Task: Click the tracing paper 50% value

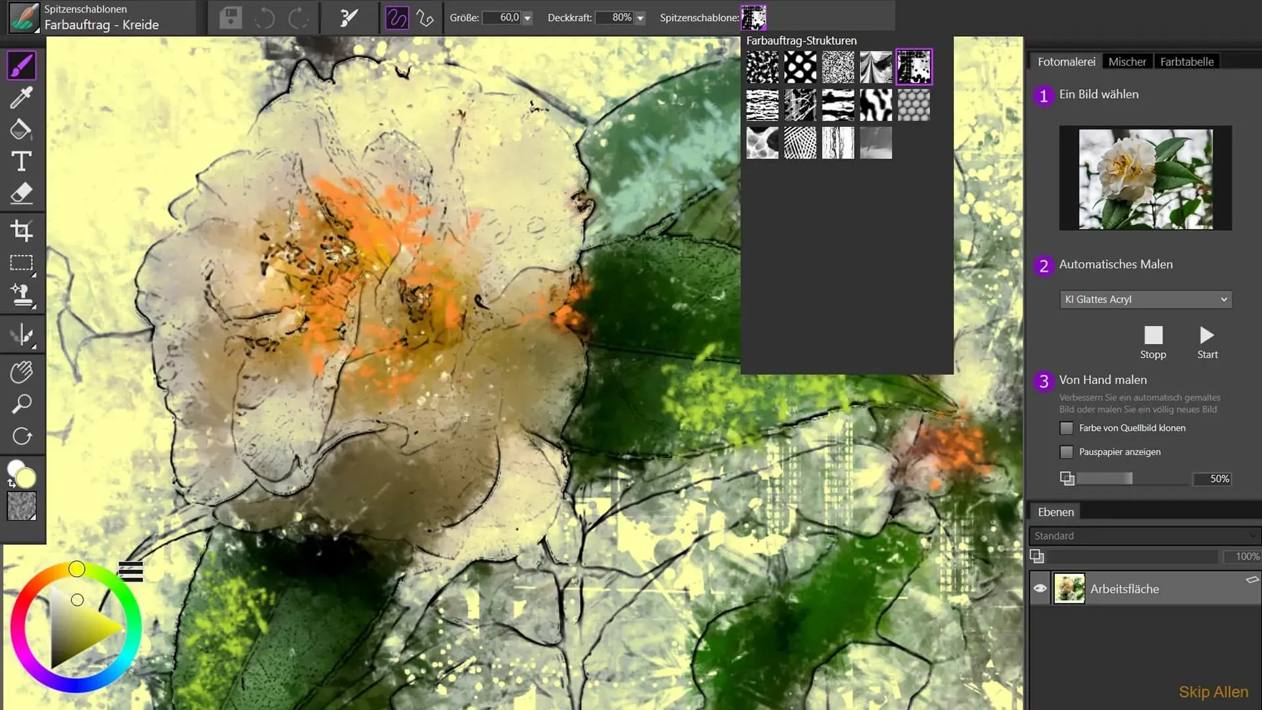Action: pyautogui.click(x=1212, y=479)
